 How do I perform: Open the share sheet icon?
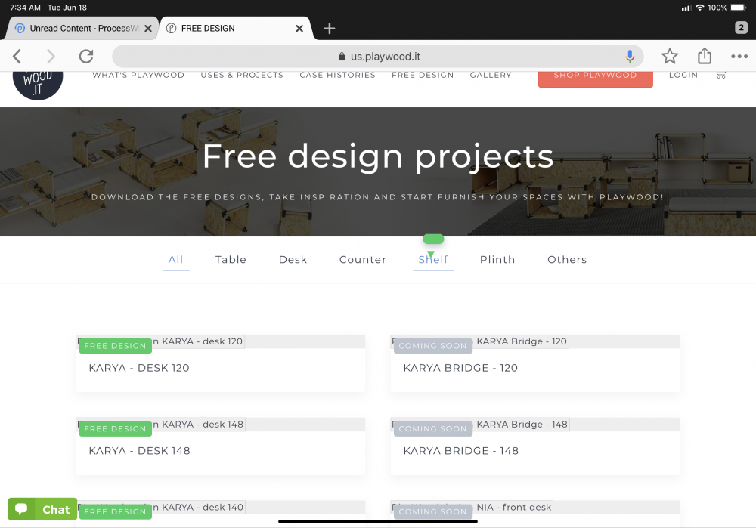(x=705, y=56)
